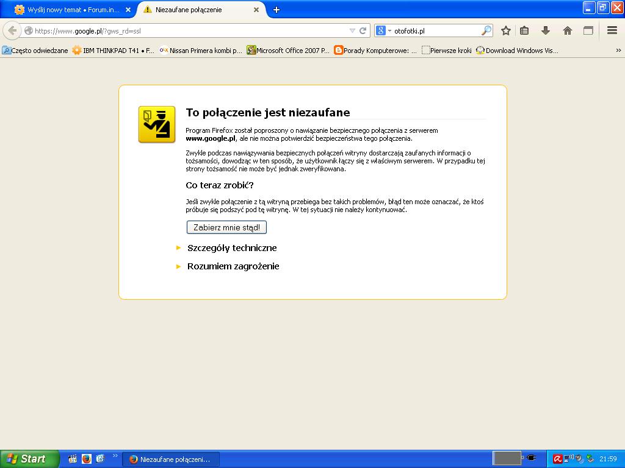Open Często odwiedzane bookmark folder

tap(35, 51)
